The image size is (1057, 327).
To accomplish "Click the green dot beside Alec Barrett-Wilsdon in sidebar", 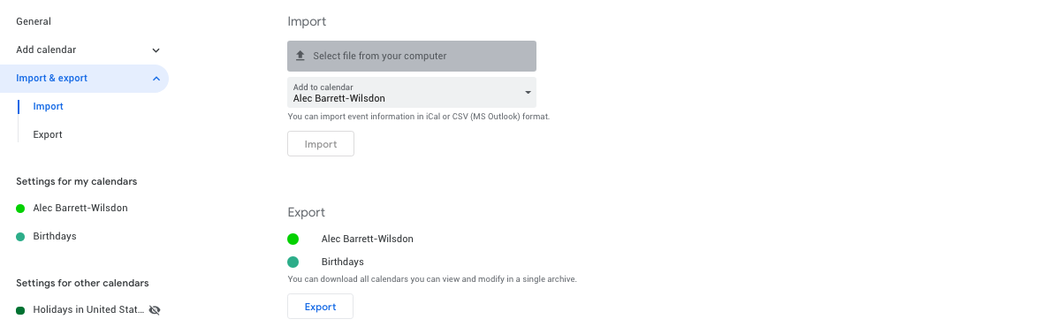I will 20,209.
